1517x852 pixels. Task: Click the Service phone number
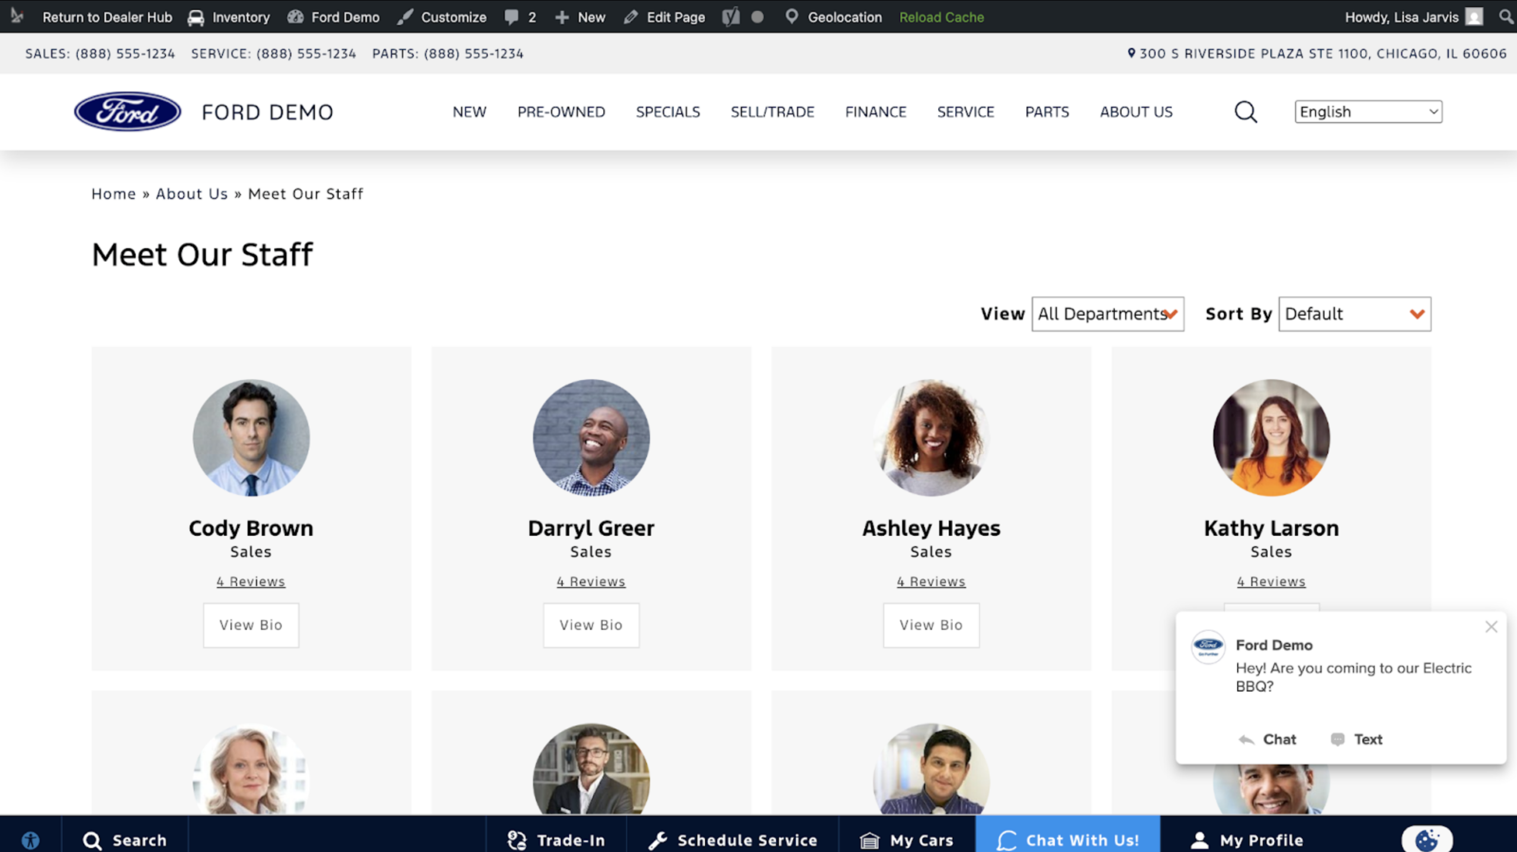point(306,53)
